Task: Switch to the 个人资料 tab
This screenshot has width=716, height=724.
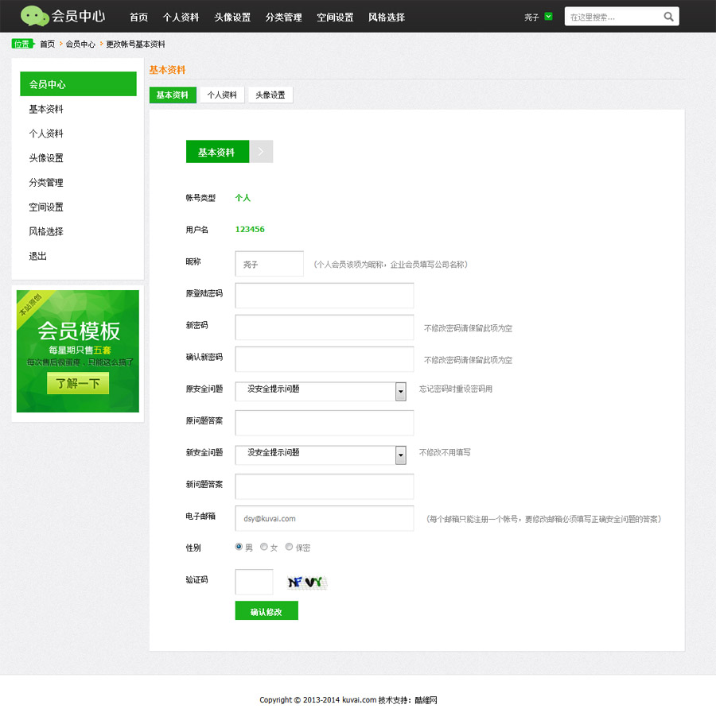Action: pos(222,95)
